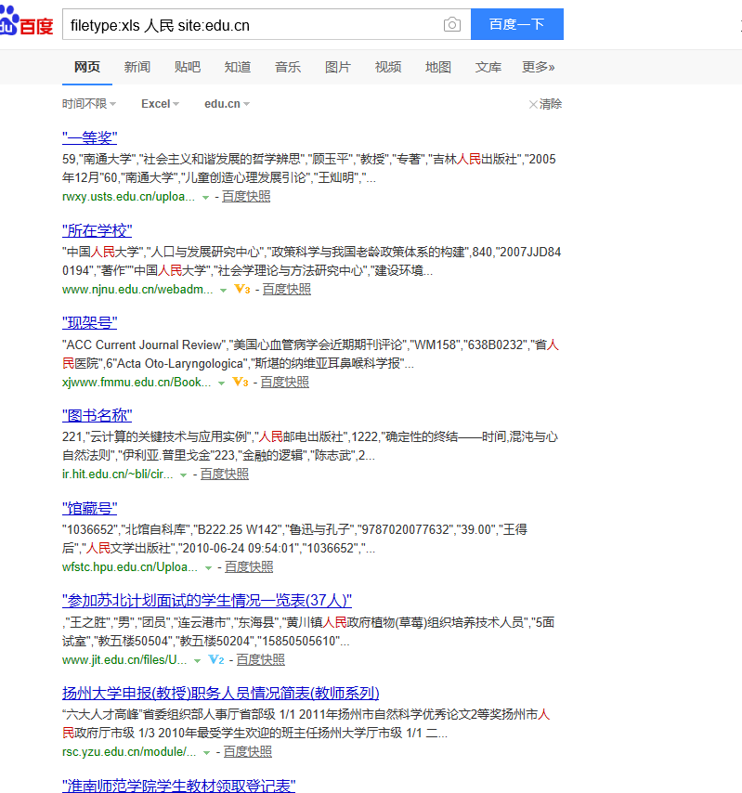Open the 参加苏北计划面试的学生情况一览表 result
Viewport: 742px width, 793px height.
coord(207,600)
